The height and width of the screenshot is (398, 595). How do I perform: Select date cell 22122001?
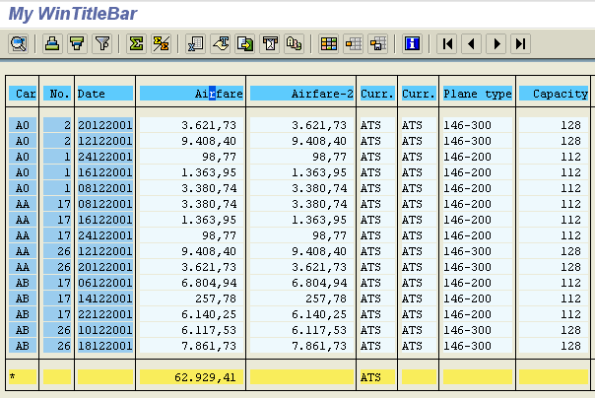(105, 314)
